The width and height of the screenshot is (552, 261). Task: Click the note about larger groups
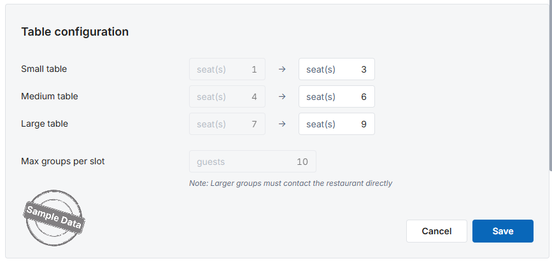[x=291, y=183]
